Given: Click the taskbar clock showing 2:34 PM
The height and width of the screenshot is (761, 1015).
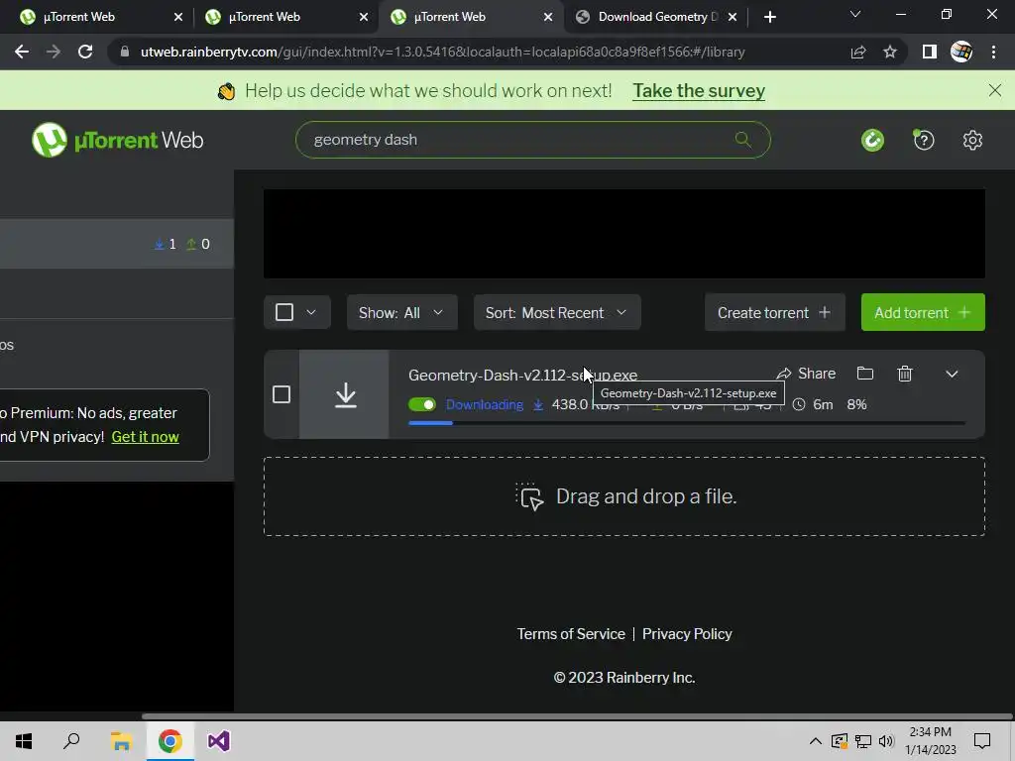Looking at the screenshot, I should pyautogui.click(x=930, y=741).
